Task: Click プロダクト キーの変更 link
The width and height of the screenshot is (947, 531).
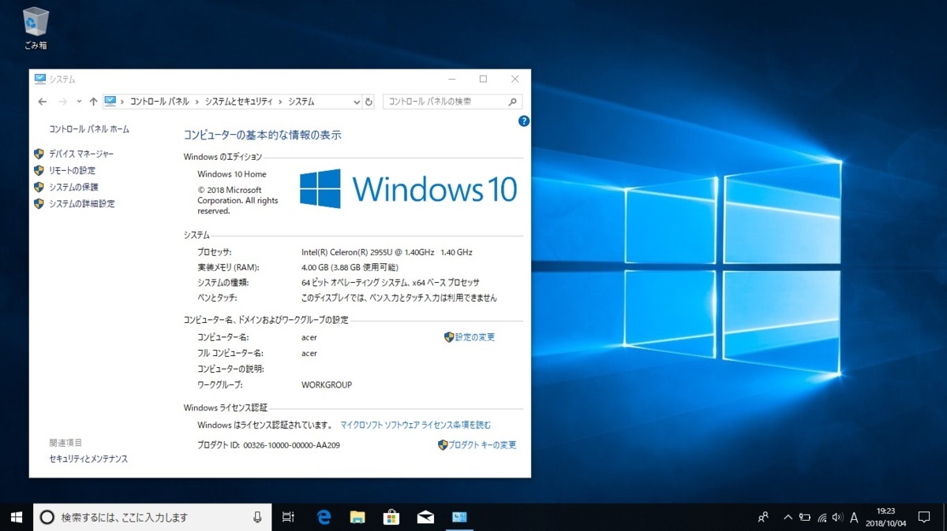Action: coord(482,445)
